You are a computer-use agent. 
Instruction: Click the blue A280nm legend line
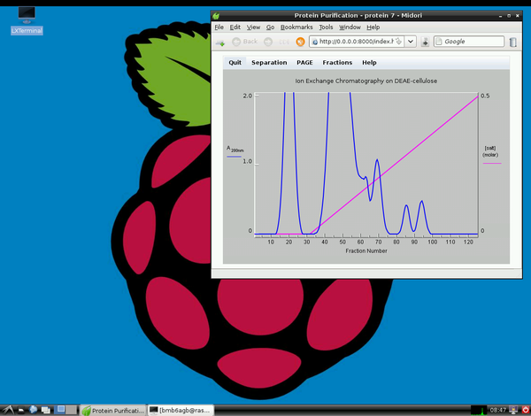[x=234, y=157]
